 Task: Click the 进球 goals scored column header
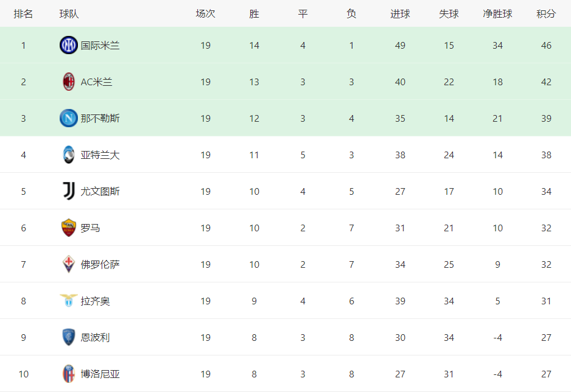pyautogui.click(x=400, y=14)
